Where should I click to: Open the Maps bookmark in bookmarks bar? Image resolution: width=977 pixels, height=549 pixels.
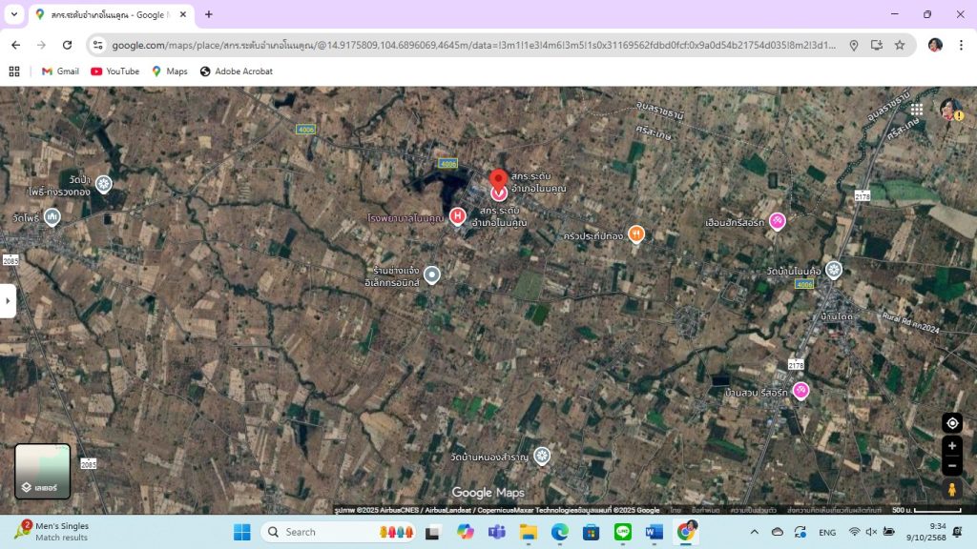click(170, 71)
